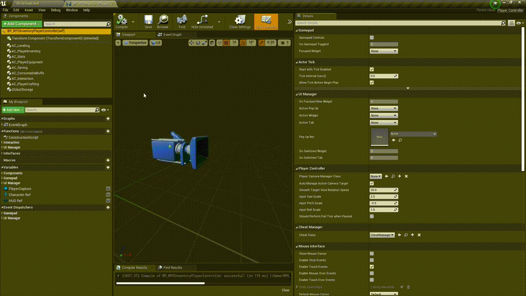Open the Details property matrix grid icon
Screen dimensions: 526x296
click(x=511, y=23)
